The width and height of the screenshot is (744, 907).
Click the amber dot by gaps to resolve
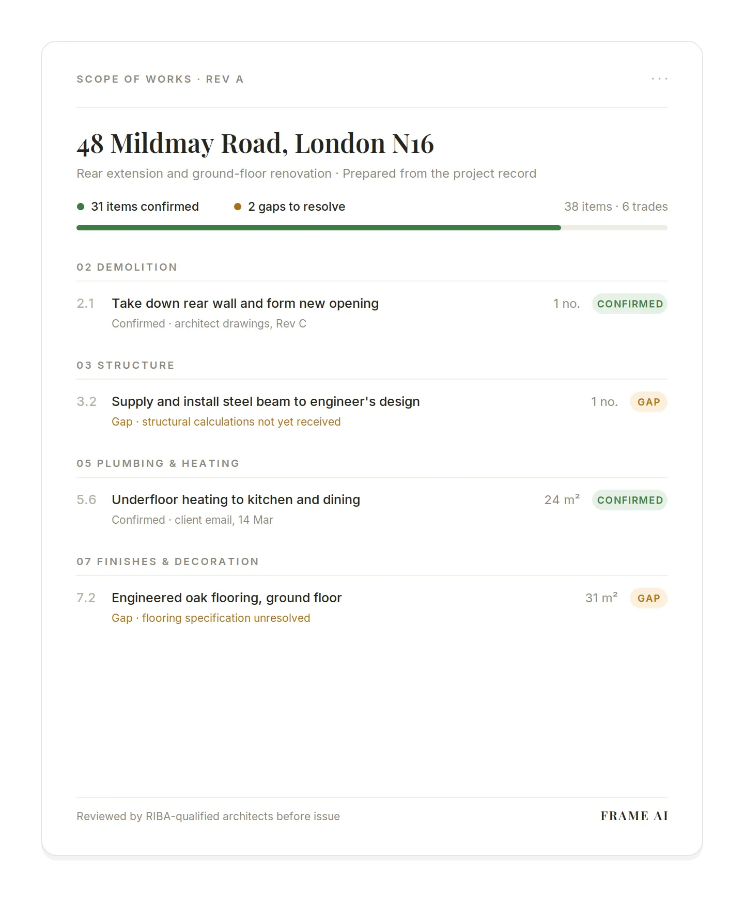[x=238, y=207]
